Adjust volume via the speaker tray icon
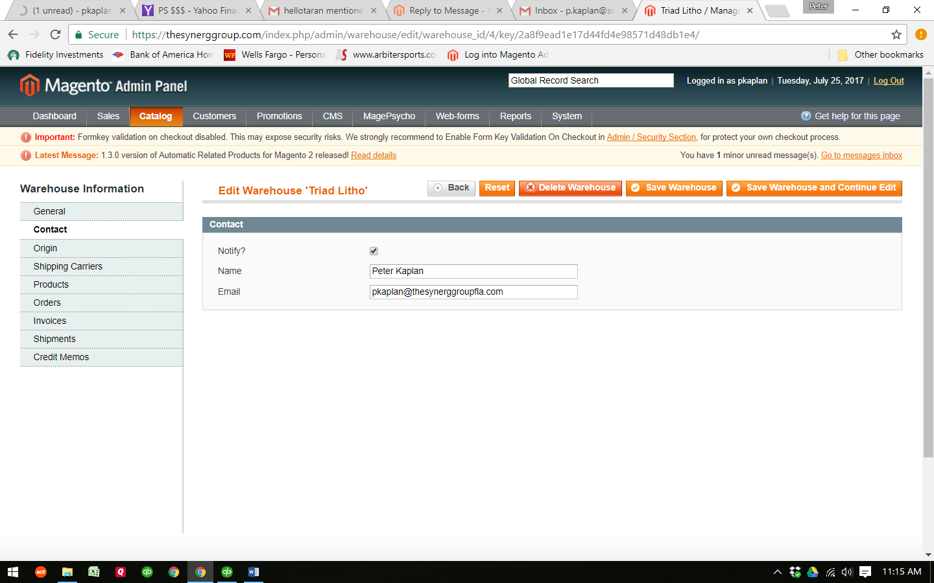The height and width of the screenshot is (583, 934). [846, 572]
